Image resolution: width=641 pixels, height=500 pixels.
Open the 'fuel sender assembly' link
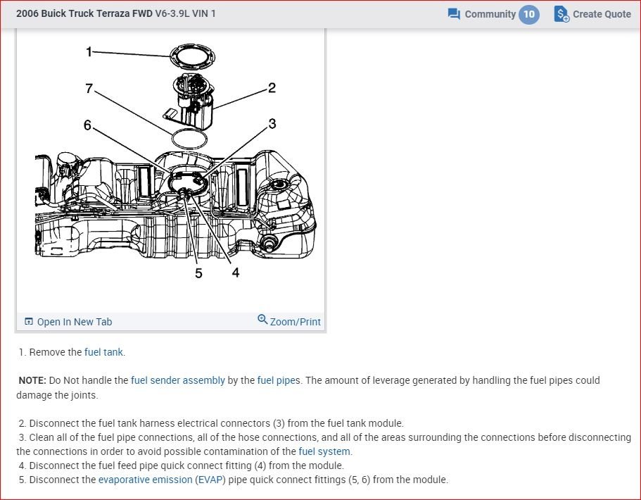(177, 380)
